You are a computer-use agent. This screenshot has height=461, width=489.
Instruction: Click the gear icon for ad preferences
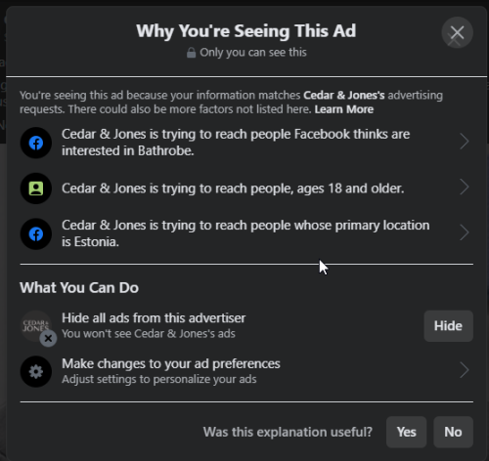click(x=36, y=371)
